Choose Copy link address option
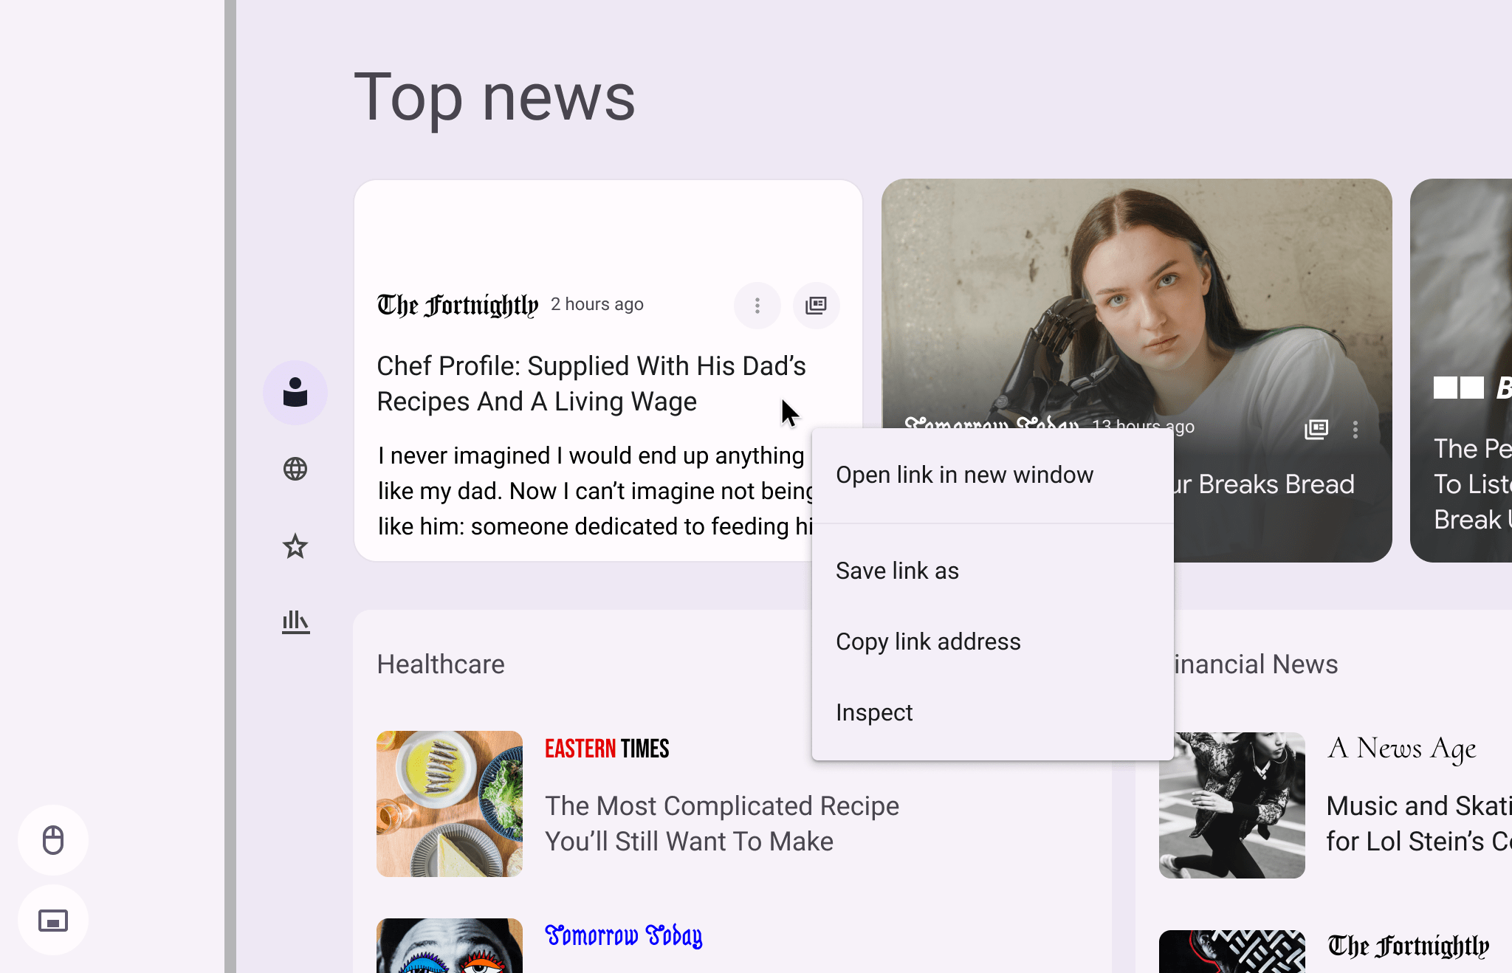This screenshot has width=1512, height=973. coord(928,642)
